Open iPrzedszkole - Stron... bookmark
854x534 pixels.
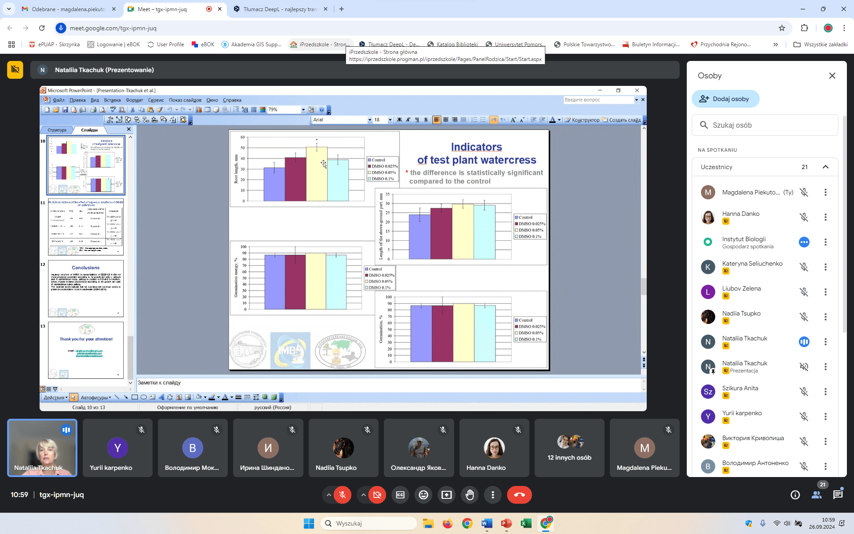coord(320,44)
